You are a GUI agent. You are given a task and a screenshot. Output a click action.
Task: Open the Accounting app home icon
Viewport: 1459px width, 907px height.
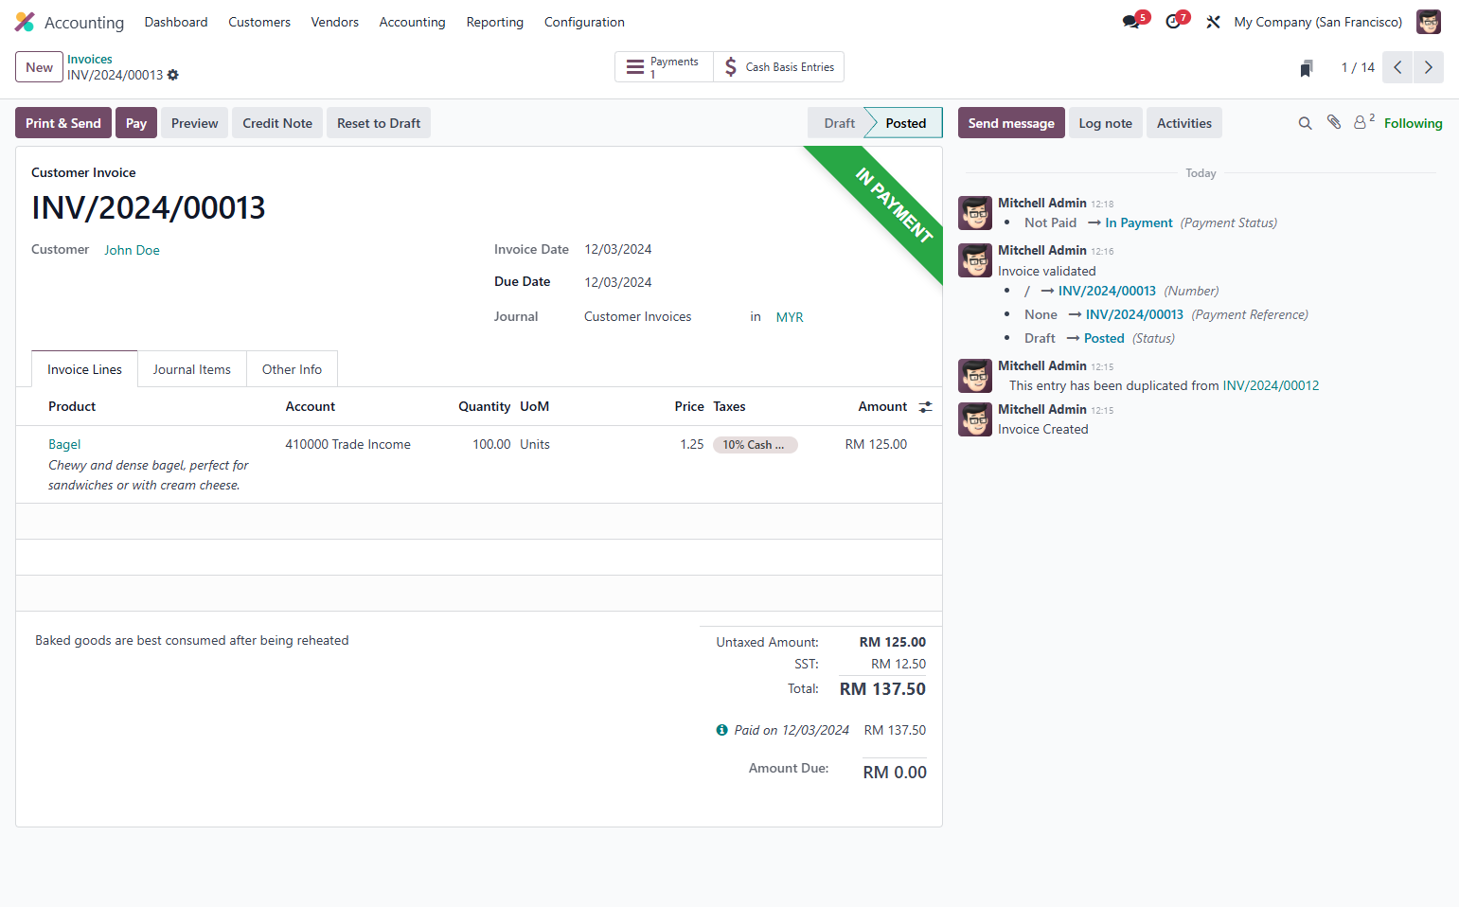25,22
